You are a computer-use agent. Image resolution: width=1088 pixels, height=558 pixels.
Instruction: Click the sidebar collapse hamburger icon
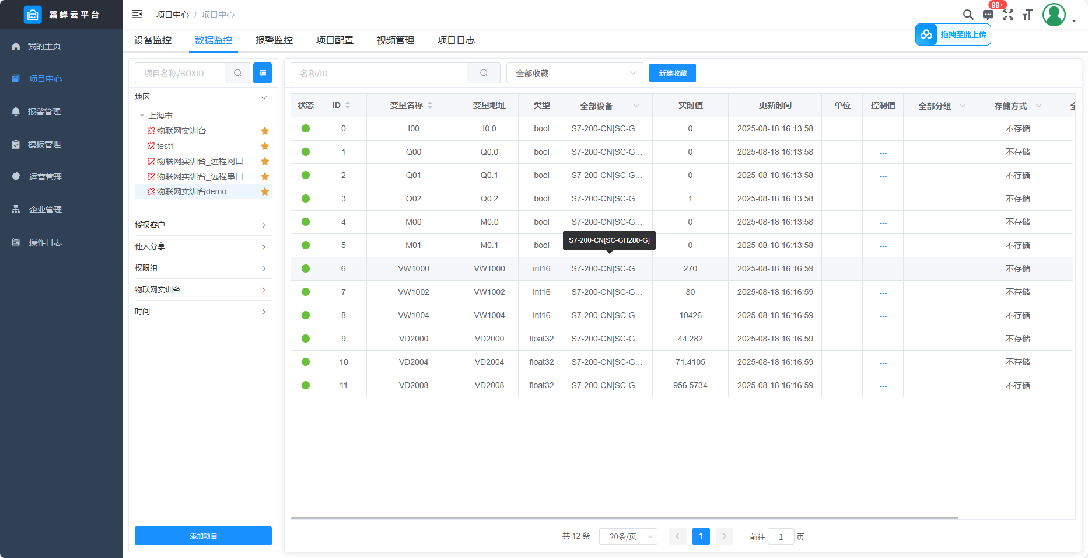click(137, 14)
